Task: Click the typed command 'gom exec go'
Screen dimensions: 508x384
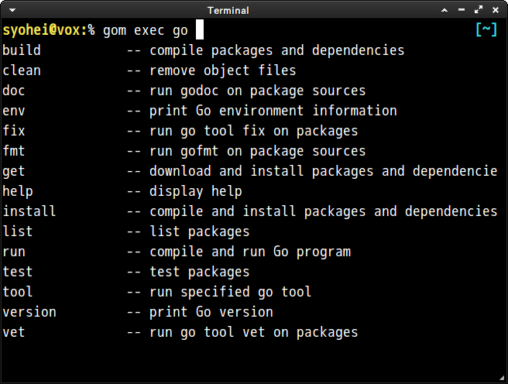Action: 146,31
